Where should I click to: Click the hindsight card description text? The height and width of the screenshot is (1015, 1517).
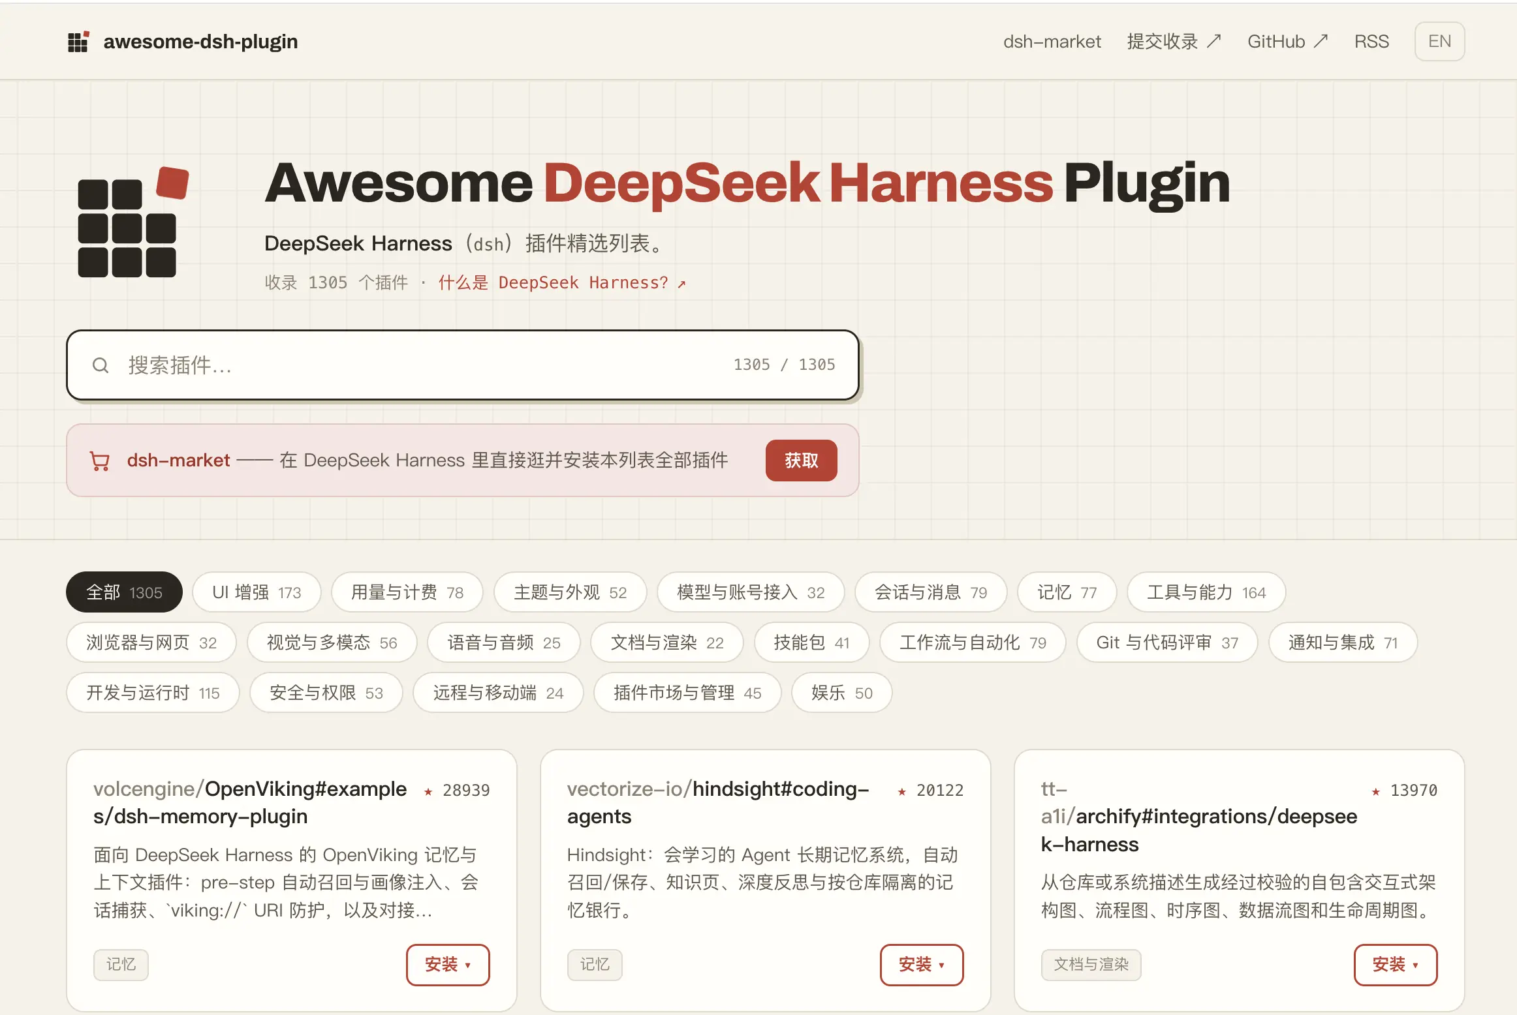point(762,883)
